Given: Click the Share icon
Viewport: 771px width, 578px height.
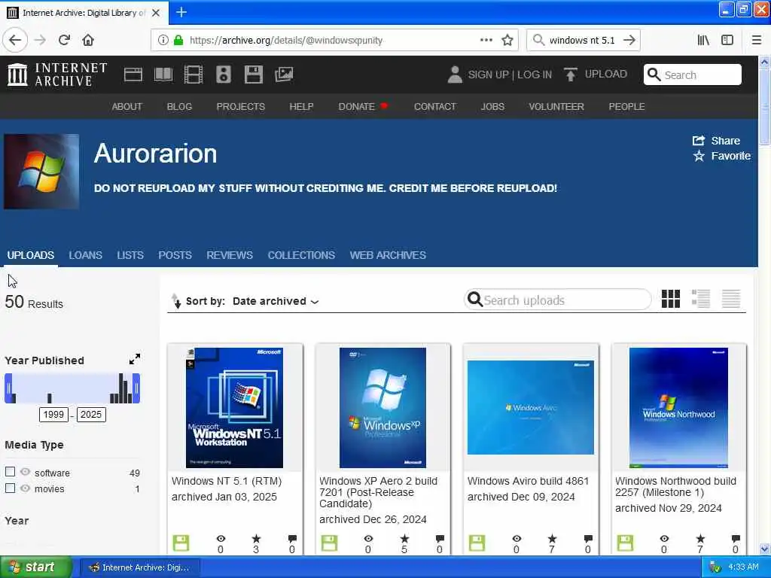Looking at the screenshot, I should pos(699,141).
